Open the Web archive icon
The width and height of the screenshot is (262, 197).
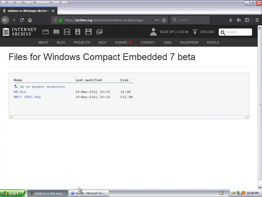46,32
